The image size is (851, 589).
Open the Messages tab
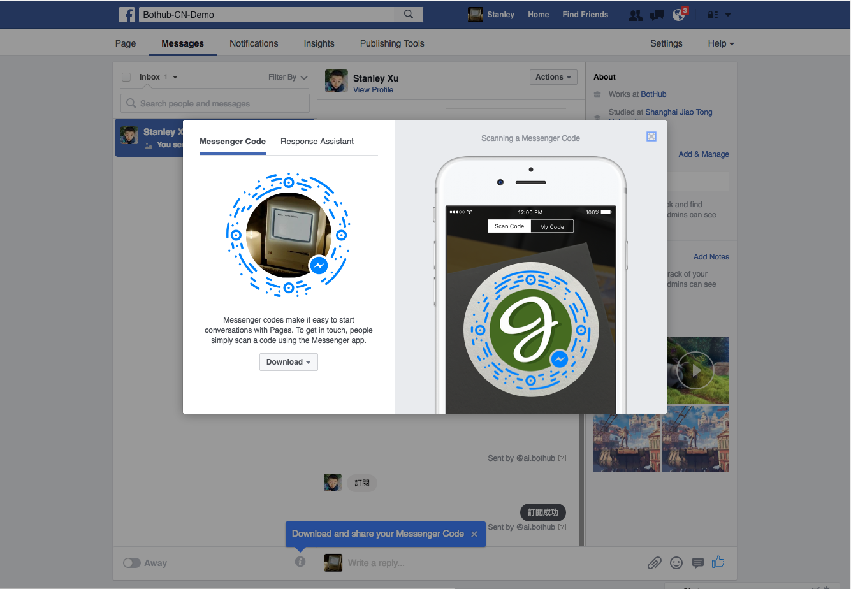tap(183, 43)
